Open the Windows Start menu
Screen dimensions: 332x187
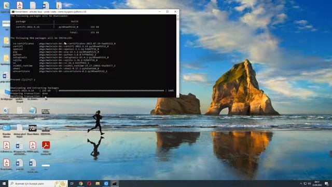(x=4, y=183)
